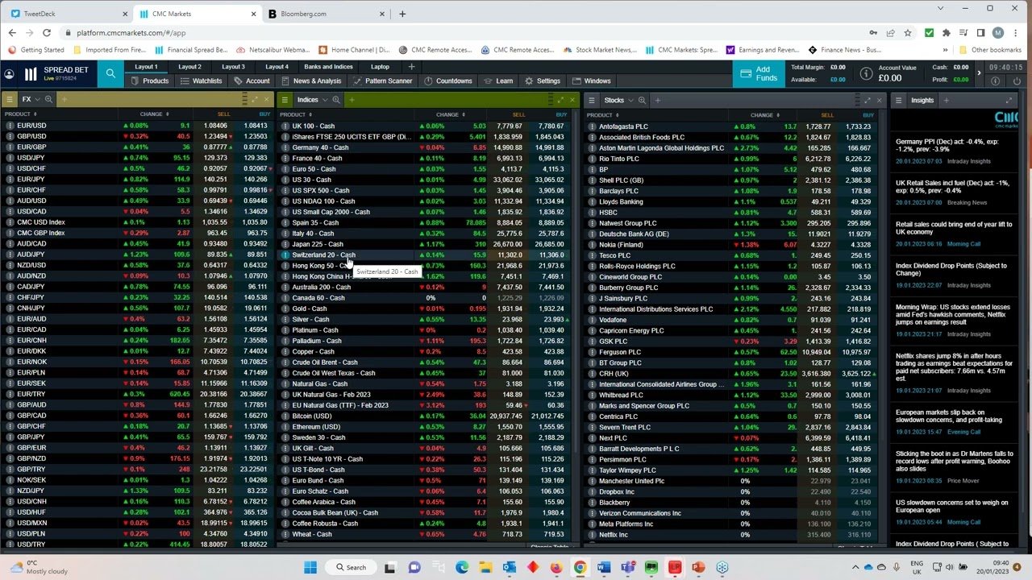Select the Germany 40 - Cash row
1032x580 pixels.
pos(427,147)
